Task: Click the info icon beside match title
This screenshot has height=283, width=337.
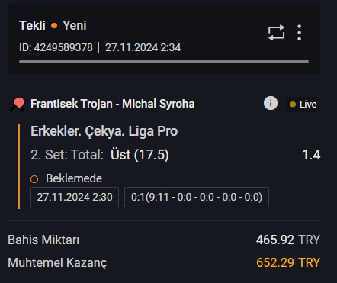Action: coord(271,104)
